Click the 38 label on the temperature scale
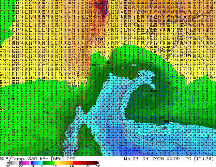This screenshot has height=167, width=216. (x=89, y=166)
